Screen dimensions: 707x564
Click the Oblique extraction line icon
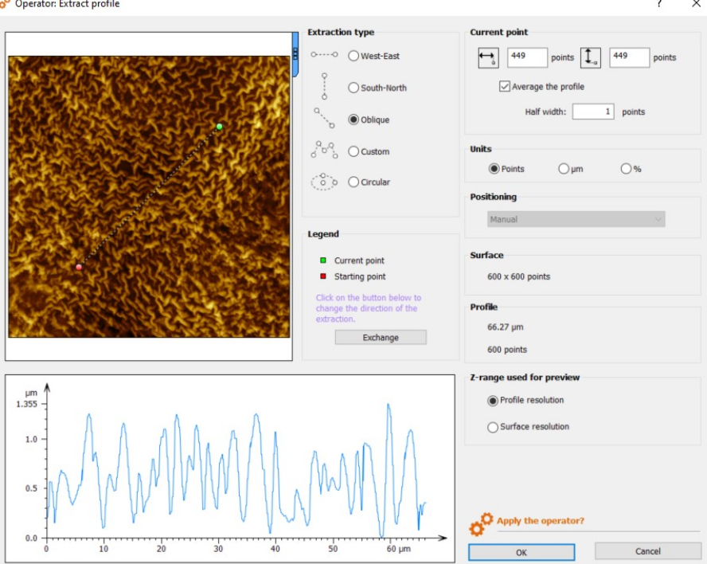point(324,118)
